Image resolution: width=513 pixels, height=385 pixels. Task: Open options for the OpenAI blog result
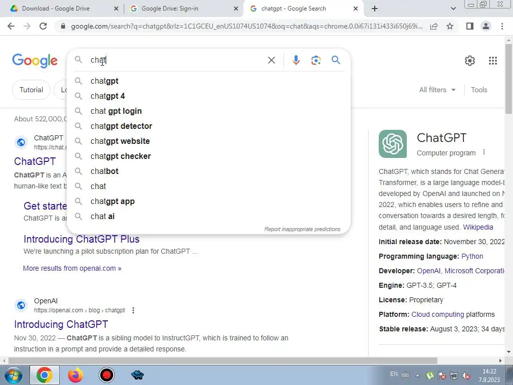133,310
